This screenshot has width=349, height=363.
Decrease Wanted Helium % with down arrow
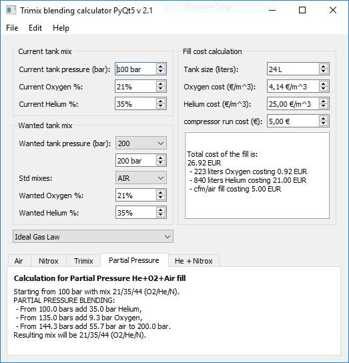[161, 215]
